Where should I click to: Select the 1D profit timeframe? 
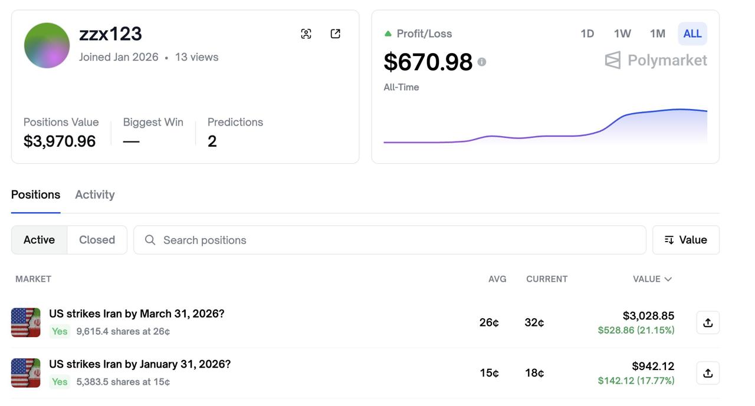(x=587, y=34)
